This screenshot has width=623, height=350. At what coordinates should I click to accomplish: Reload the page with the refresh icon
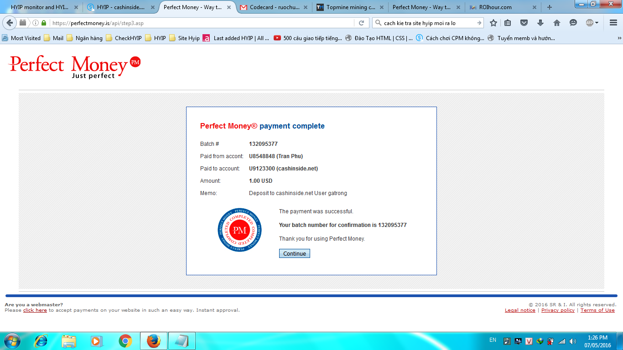click(x=361, y=23)
